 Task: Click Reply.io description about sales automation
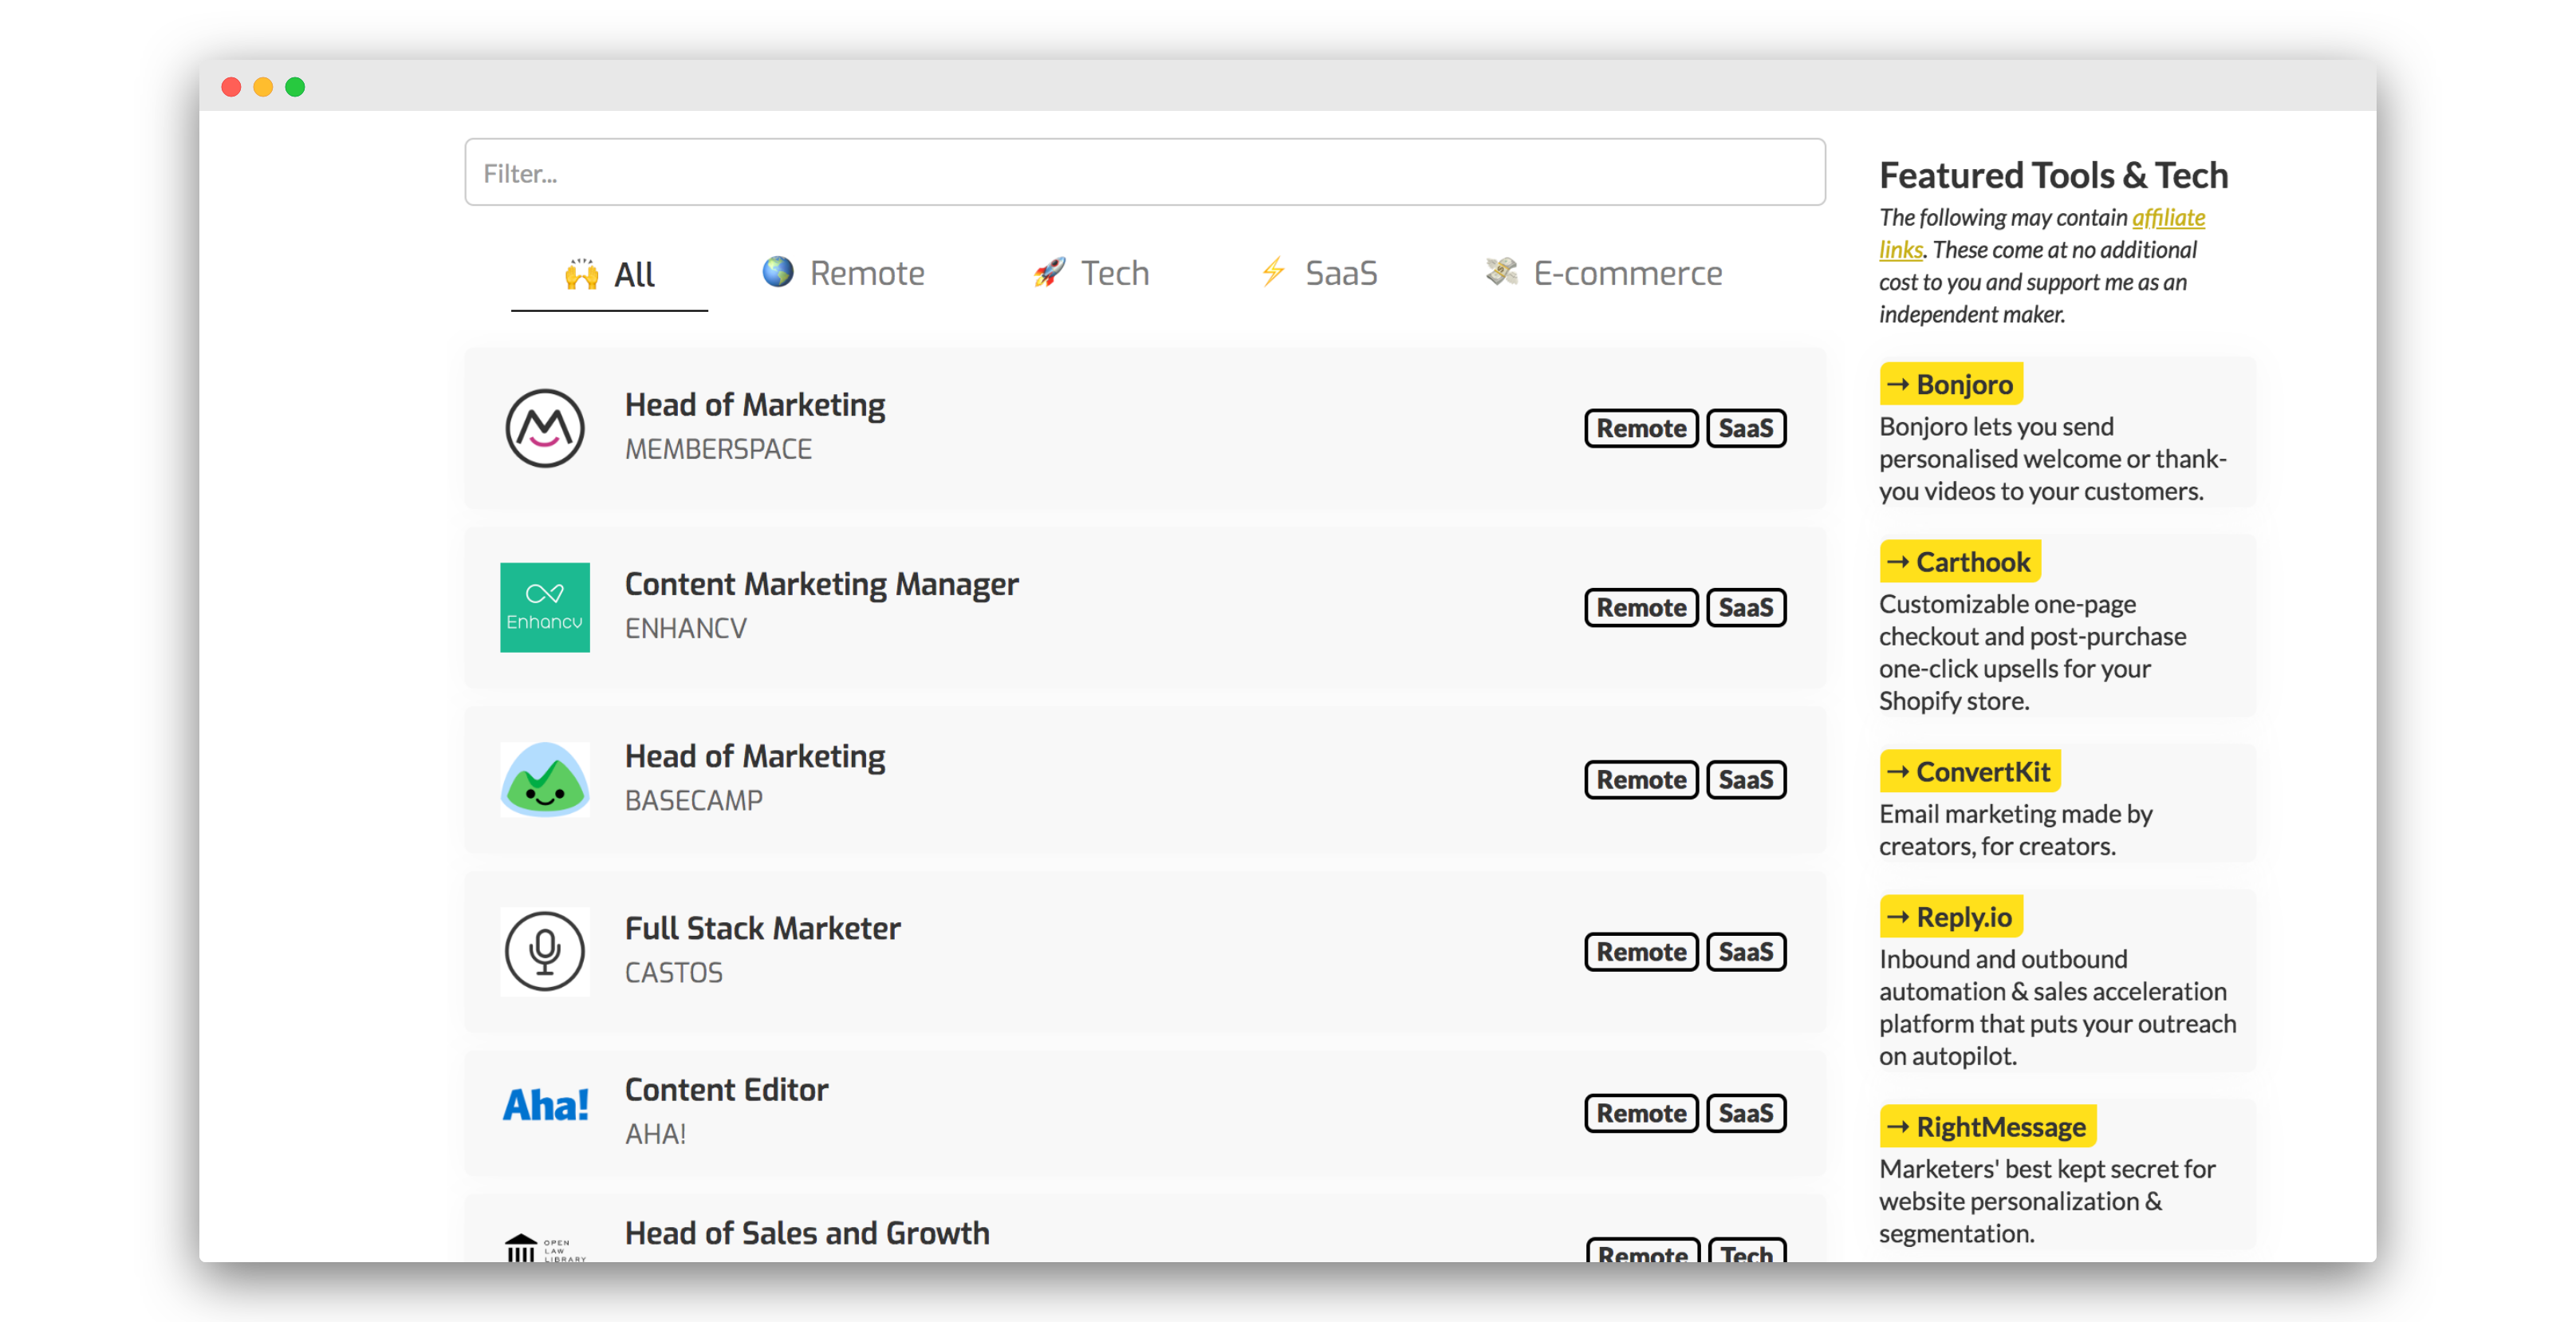(2057, 1007)
